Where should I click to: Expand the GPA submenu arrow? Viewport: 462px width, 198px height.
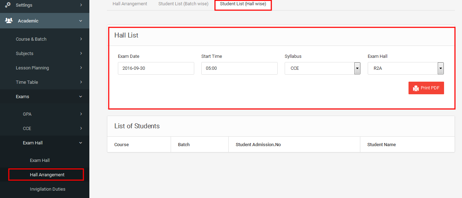point(81,114)
